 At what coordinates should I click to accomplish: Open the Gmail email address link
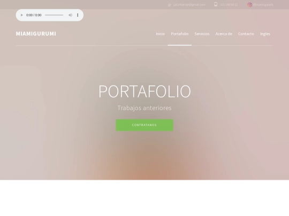tap(189, 5)
